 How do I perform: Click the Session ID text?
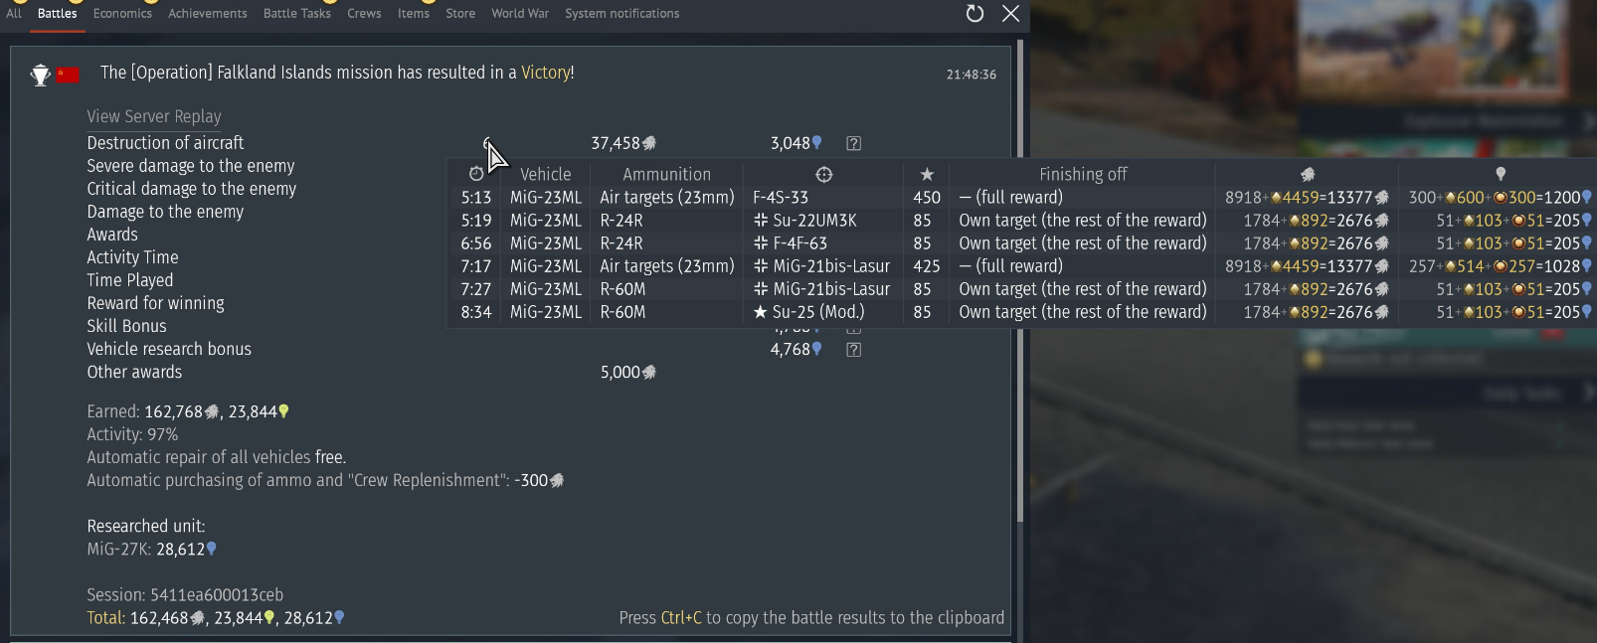coord(185,595)
